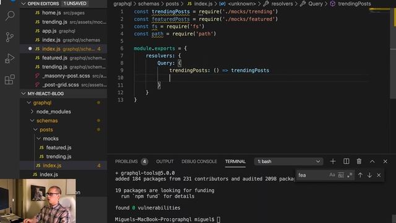Open index.js graphql/schemas in open editors

[63, 40]
